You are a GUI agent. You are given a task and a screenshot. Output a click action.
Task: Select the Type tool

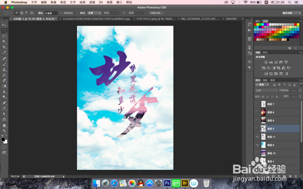tap(4, 108)
